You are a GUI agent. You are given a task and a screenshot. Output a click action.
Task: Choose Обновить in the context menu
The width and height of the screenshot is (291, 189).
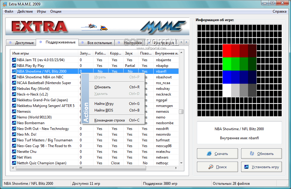pos(117,87)
